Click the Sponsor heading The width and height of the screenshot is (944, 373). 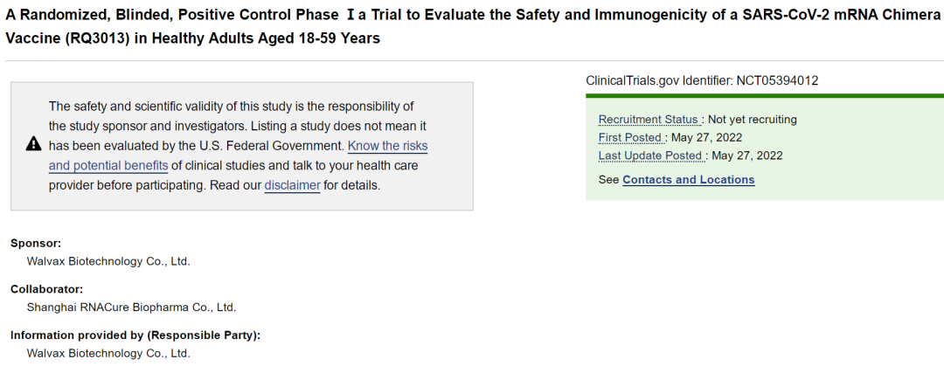(36, 244)
